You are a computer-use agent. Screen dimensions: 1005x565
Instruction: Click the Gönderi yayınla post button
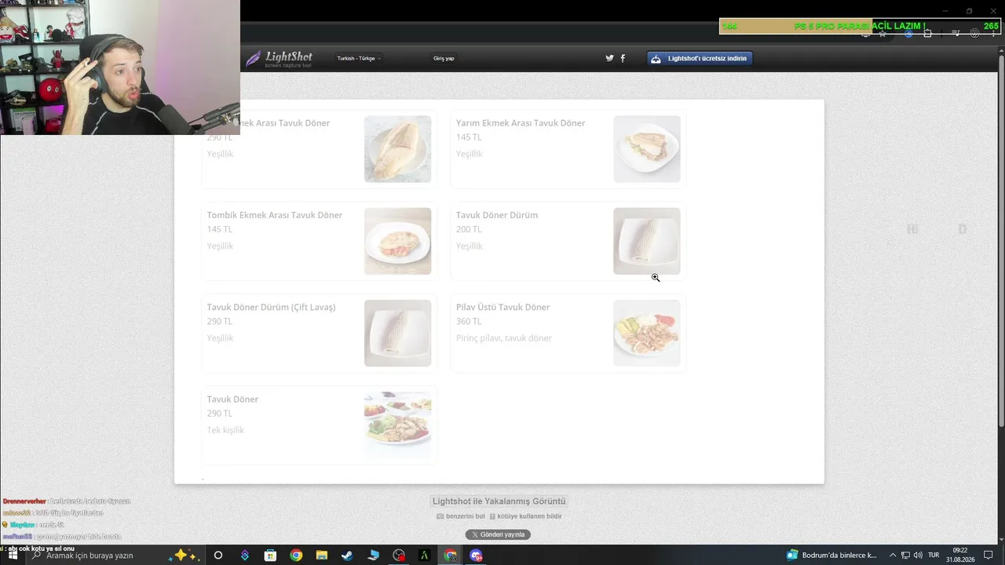(498, 534)
